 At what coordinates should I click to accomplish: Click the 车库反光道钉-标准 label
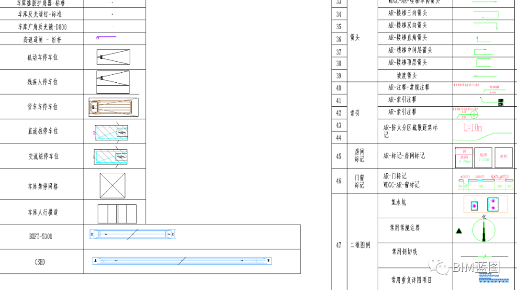pos(40,14)
